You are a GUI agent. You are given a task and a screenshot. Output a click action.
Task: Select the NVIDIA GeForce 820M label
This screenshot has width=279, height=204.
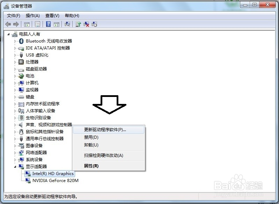point(55,181)
